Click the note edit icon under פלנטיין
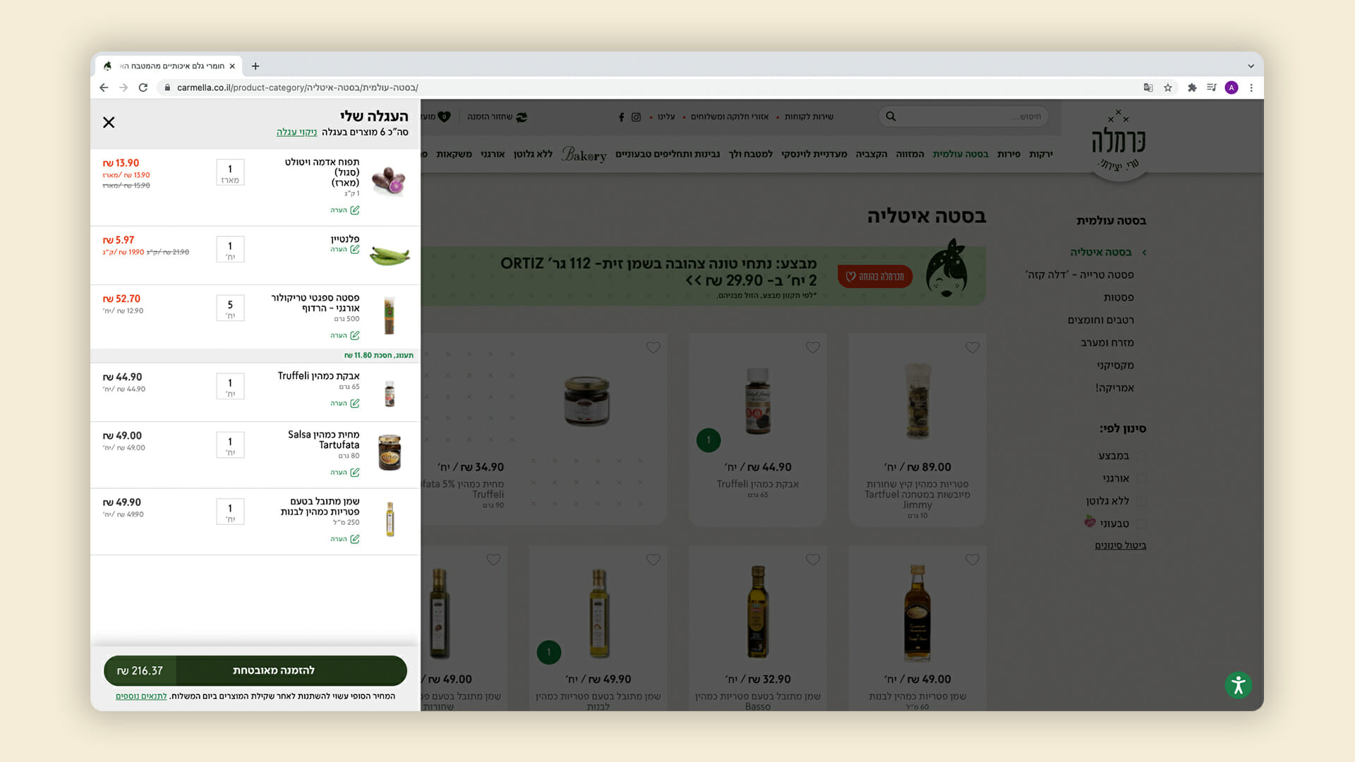Image resolution: width=1355 pixels, height=762 pixels. click(354, 250)
